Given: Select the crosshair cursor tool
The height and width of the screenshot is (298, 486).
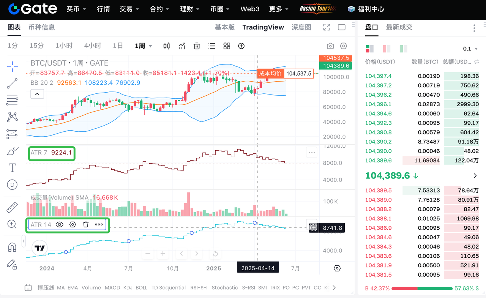Looking at the screenshot, I should 12,66.
